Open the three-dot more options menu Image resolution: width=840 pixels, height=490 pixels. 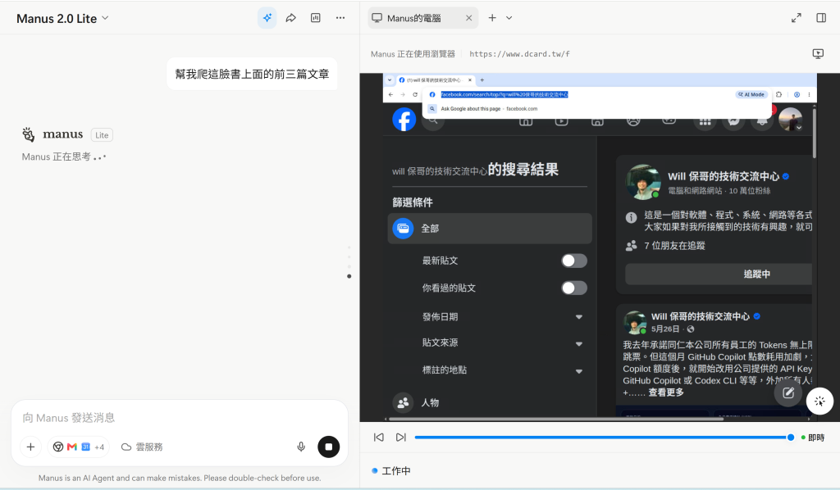point(340,18)
